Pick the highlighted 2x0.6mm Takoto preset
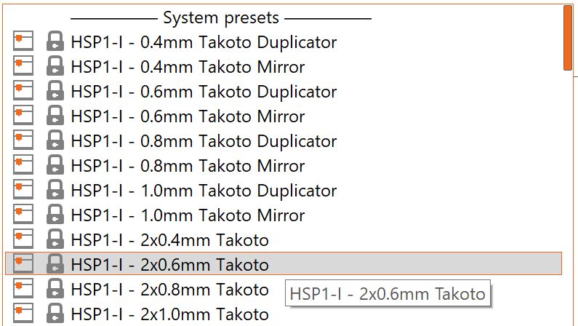This screenshot has width=578, height=326. pos(169,265)
